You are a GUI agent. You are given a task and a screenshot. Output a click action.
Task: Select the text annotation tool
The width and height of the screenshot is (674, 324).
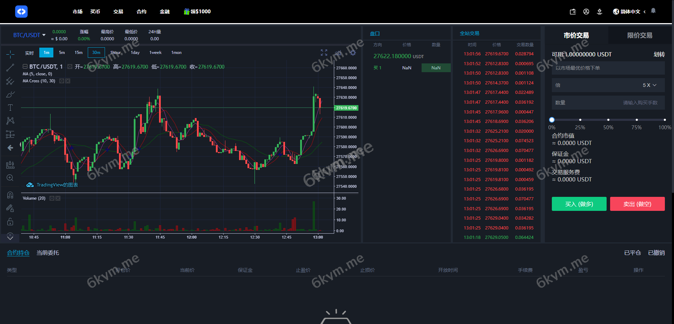point(10,108)
